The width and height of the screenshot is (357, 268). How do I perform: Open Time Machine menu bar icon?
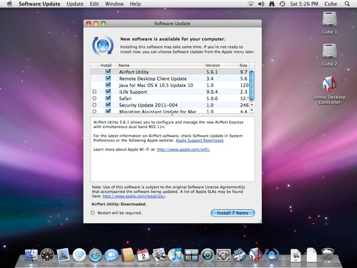coord(282,4)
